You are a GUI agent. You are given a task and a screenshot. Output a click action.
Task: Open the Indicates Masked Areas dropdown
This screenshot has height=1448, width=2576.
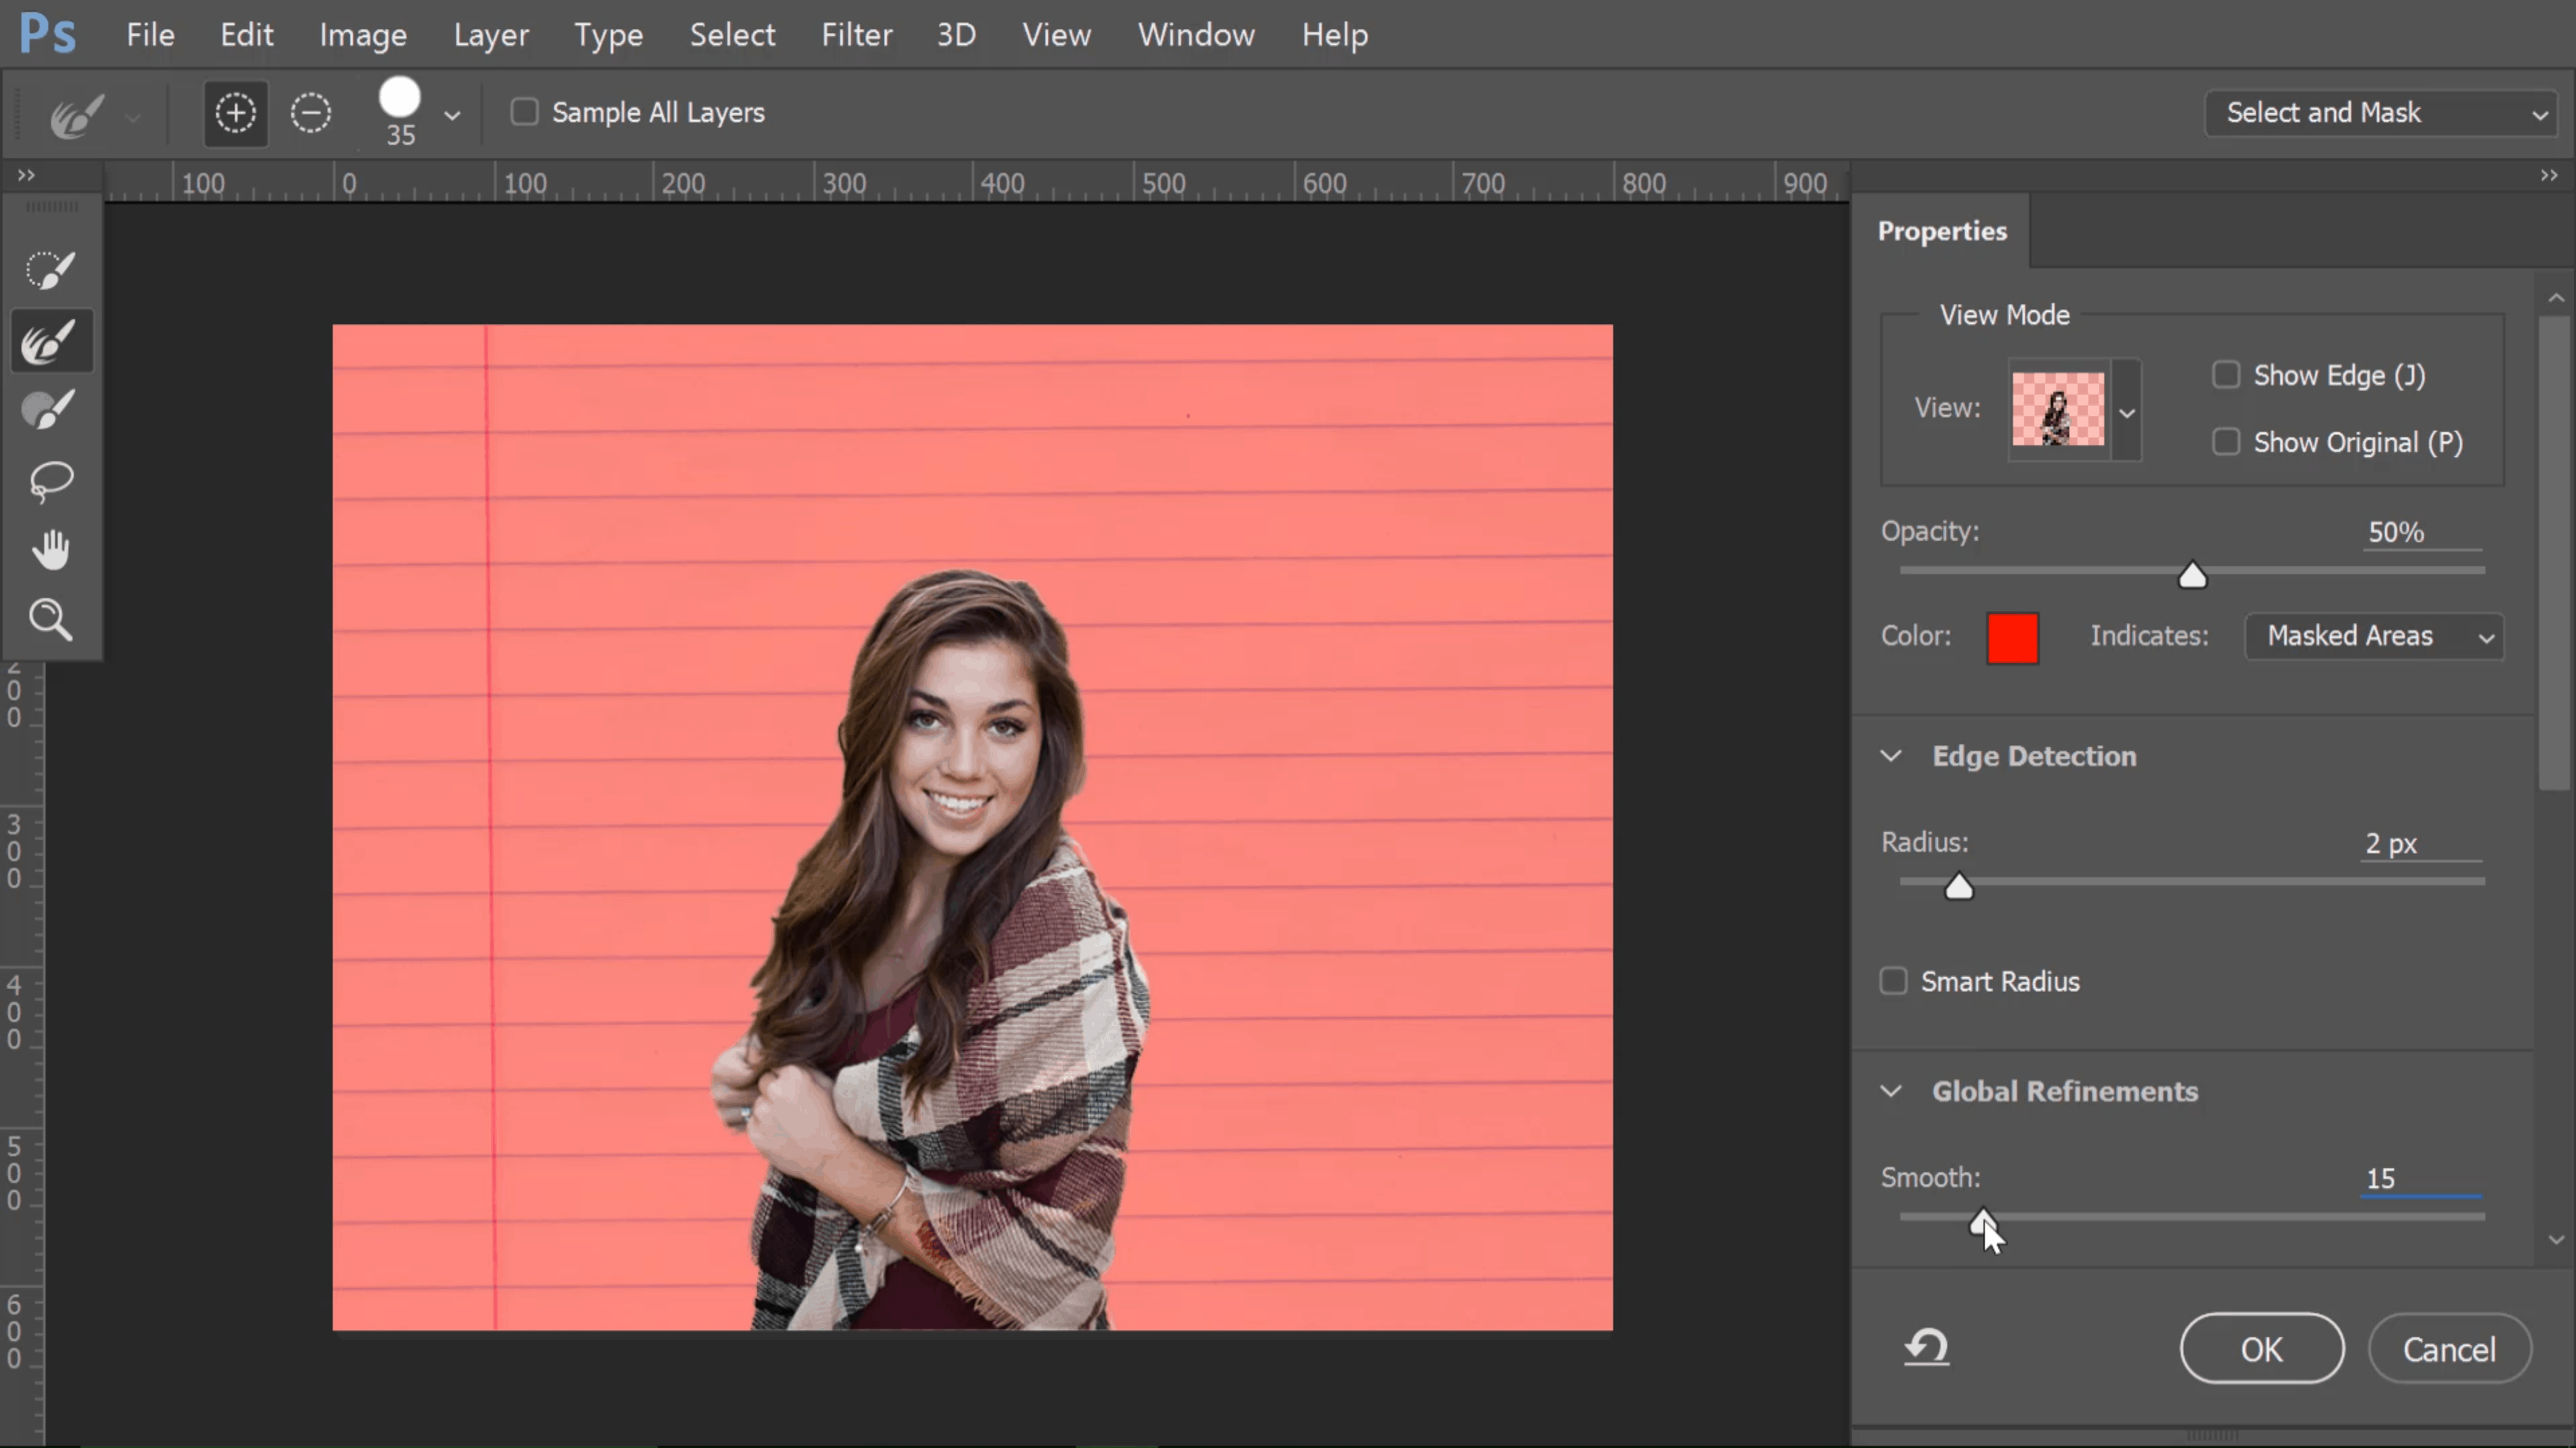2374,636
